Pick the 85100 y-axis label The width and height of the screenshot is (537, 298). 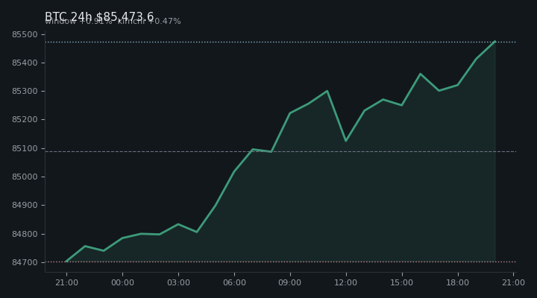click(25, 148)
